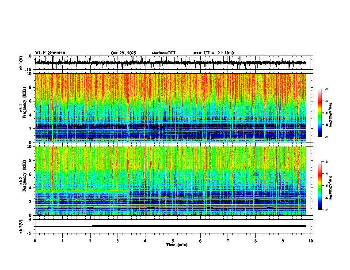The height and width of the screenshot is (270, 350).
Task: Click the "start UT = 21:10: 0" label
Action: tap(213, 53)
